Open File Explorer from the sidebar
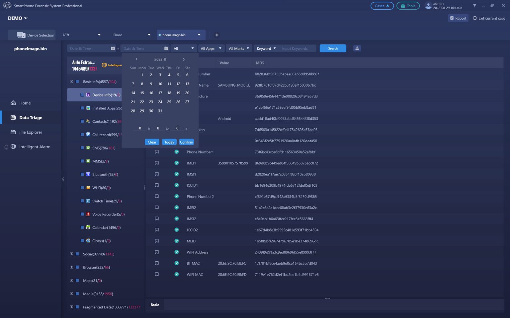 (x=31, y=132)
